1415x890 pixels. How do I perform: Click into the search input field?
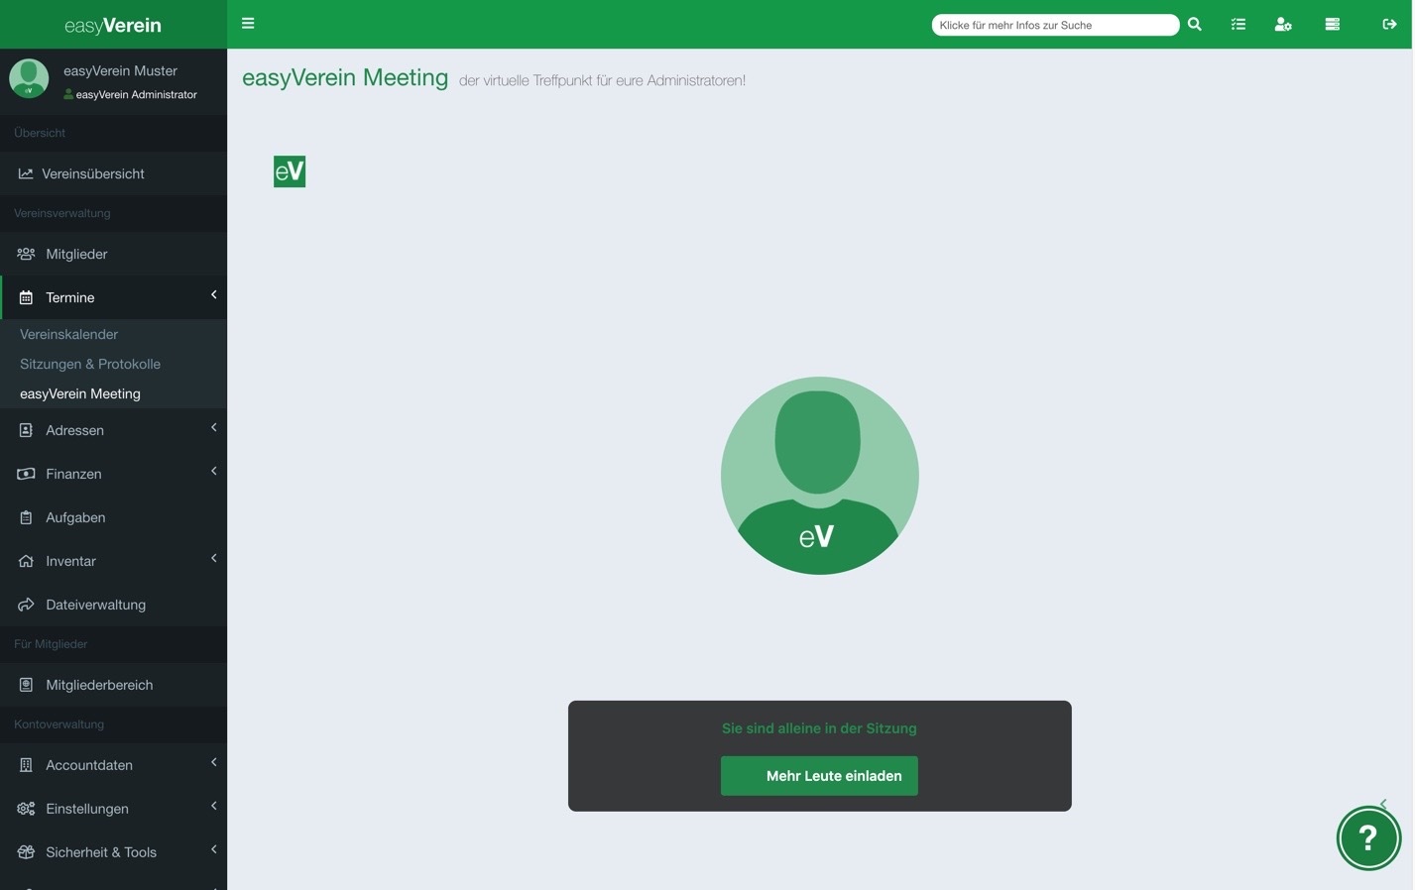pyautogui.click(x=1053, y=25)
